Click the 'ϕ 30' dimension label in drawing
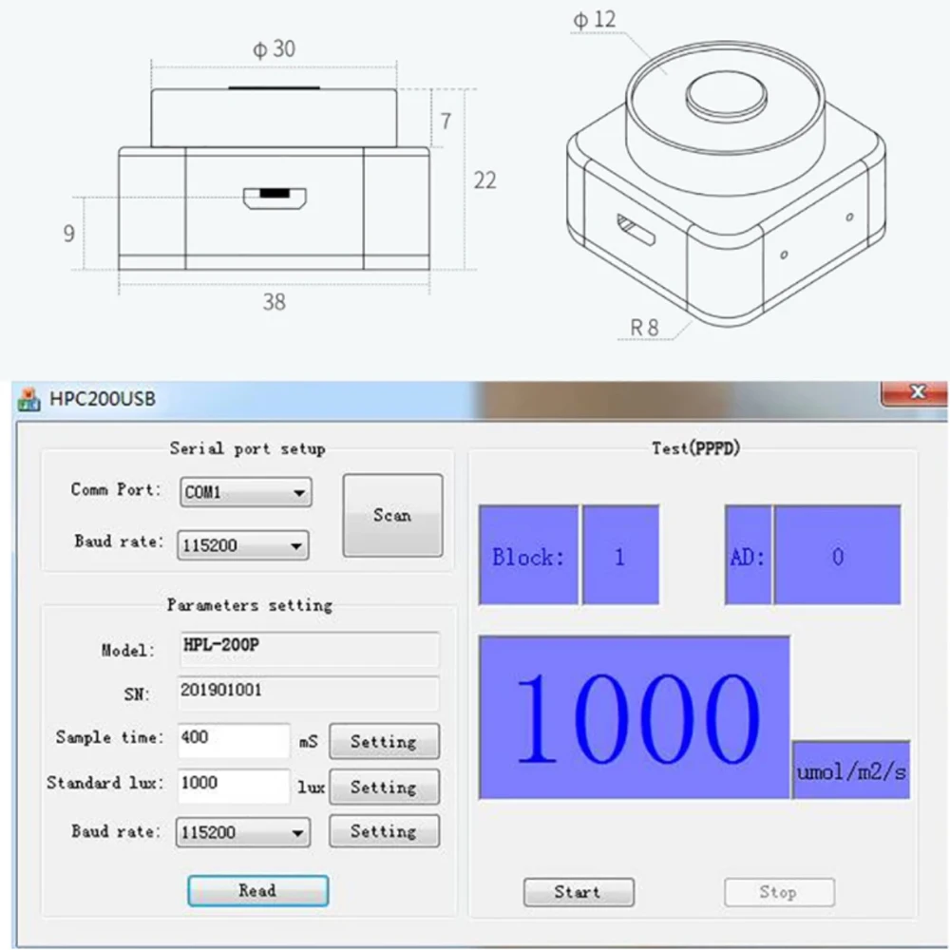Screen dimensions: 950x950 (274, 49)
